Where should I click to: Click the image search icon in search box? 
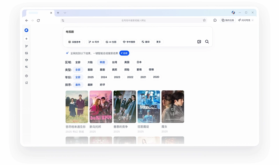199,42
